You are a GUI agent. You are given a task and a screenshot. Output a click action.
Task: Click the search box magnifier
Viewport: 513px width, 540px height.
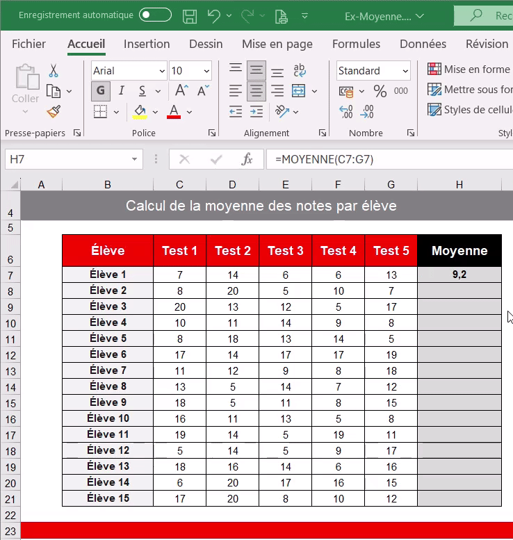point(476,15)
